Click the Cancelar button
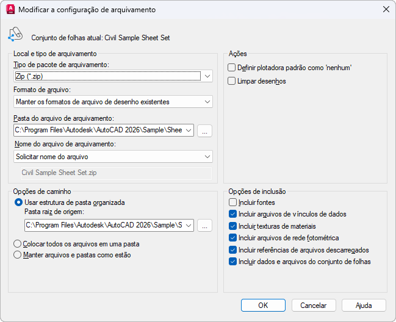 point(314,305)
